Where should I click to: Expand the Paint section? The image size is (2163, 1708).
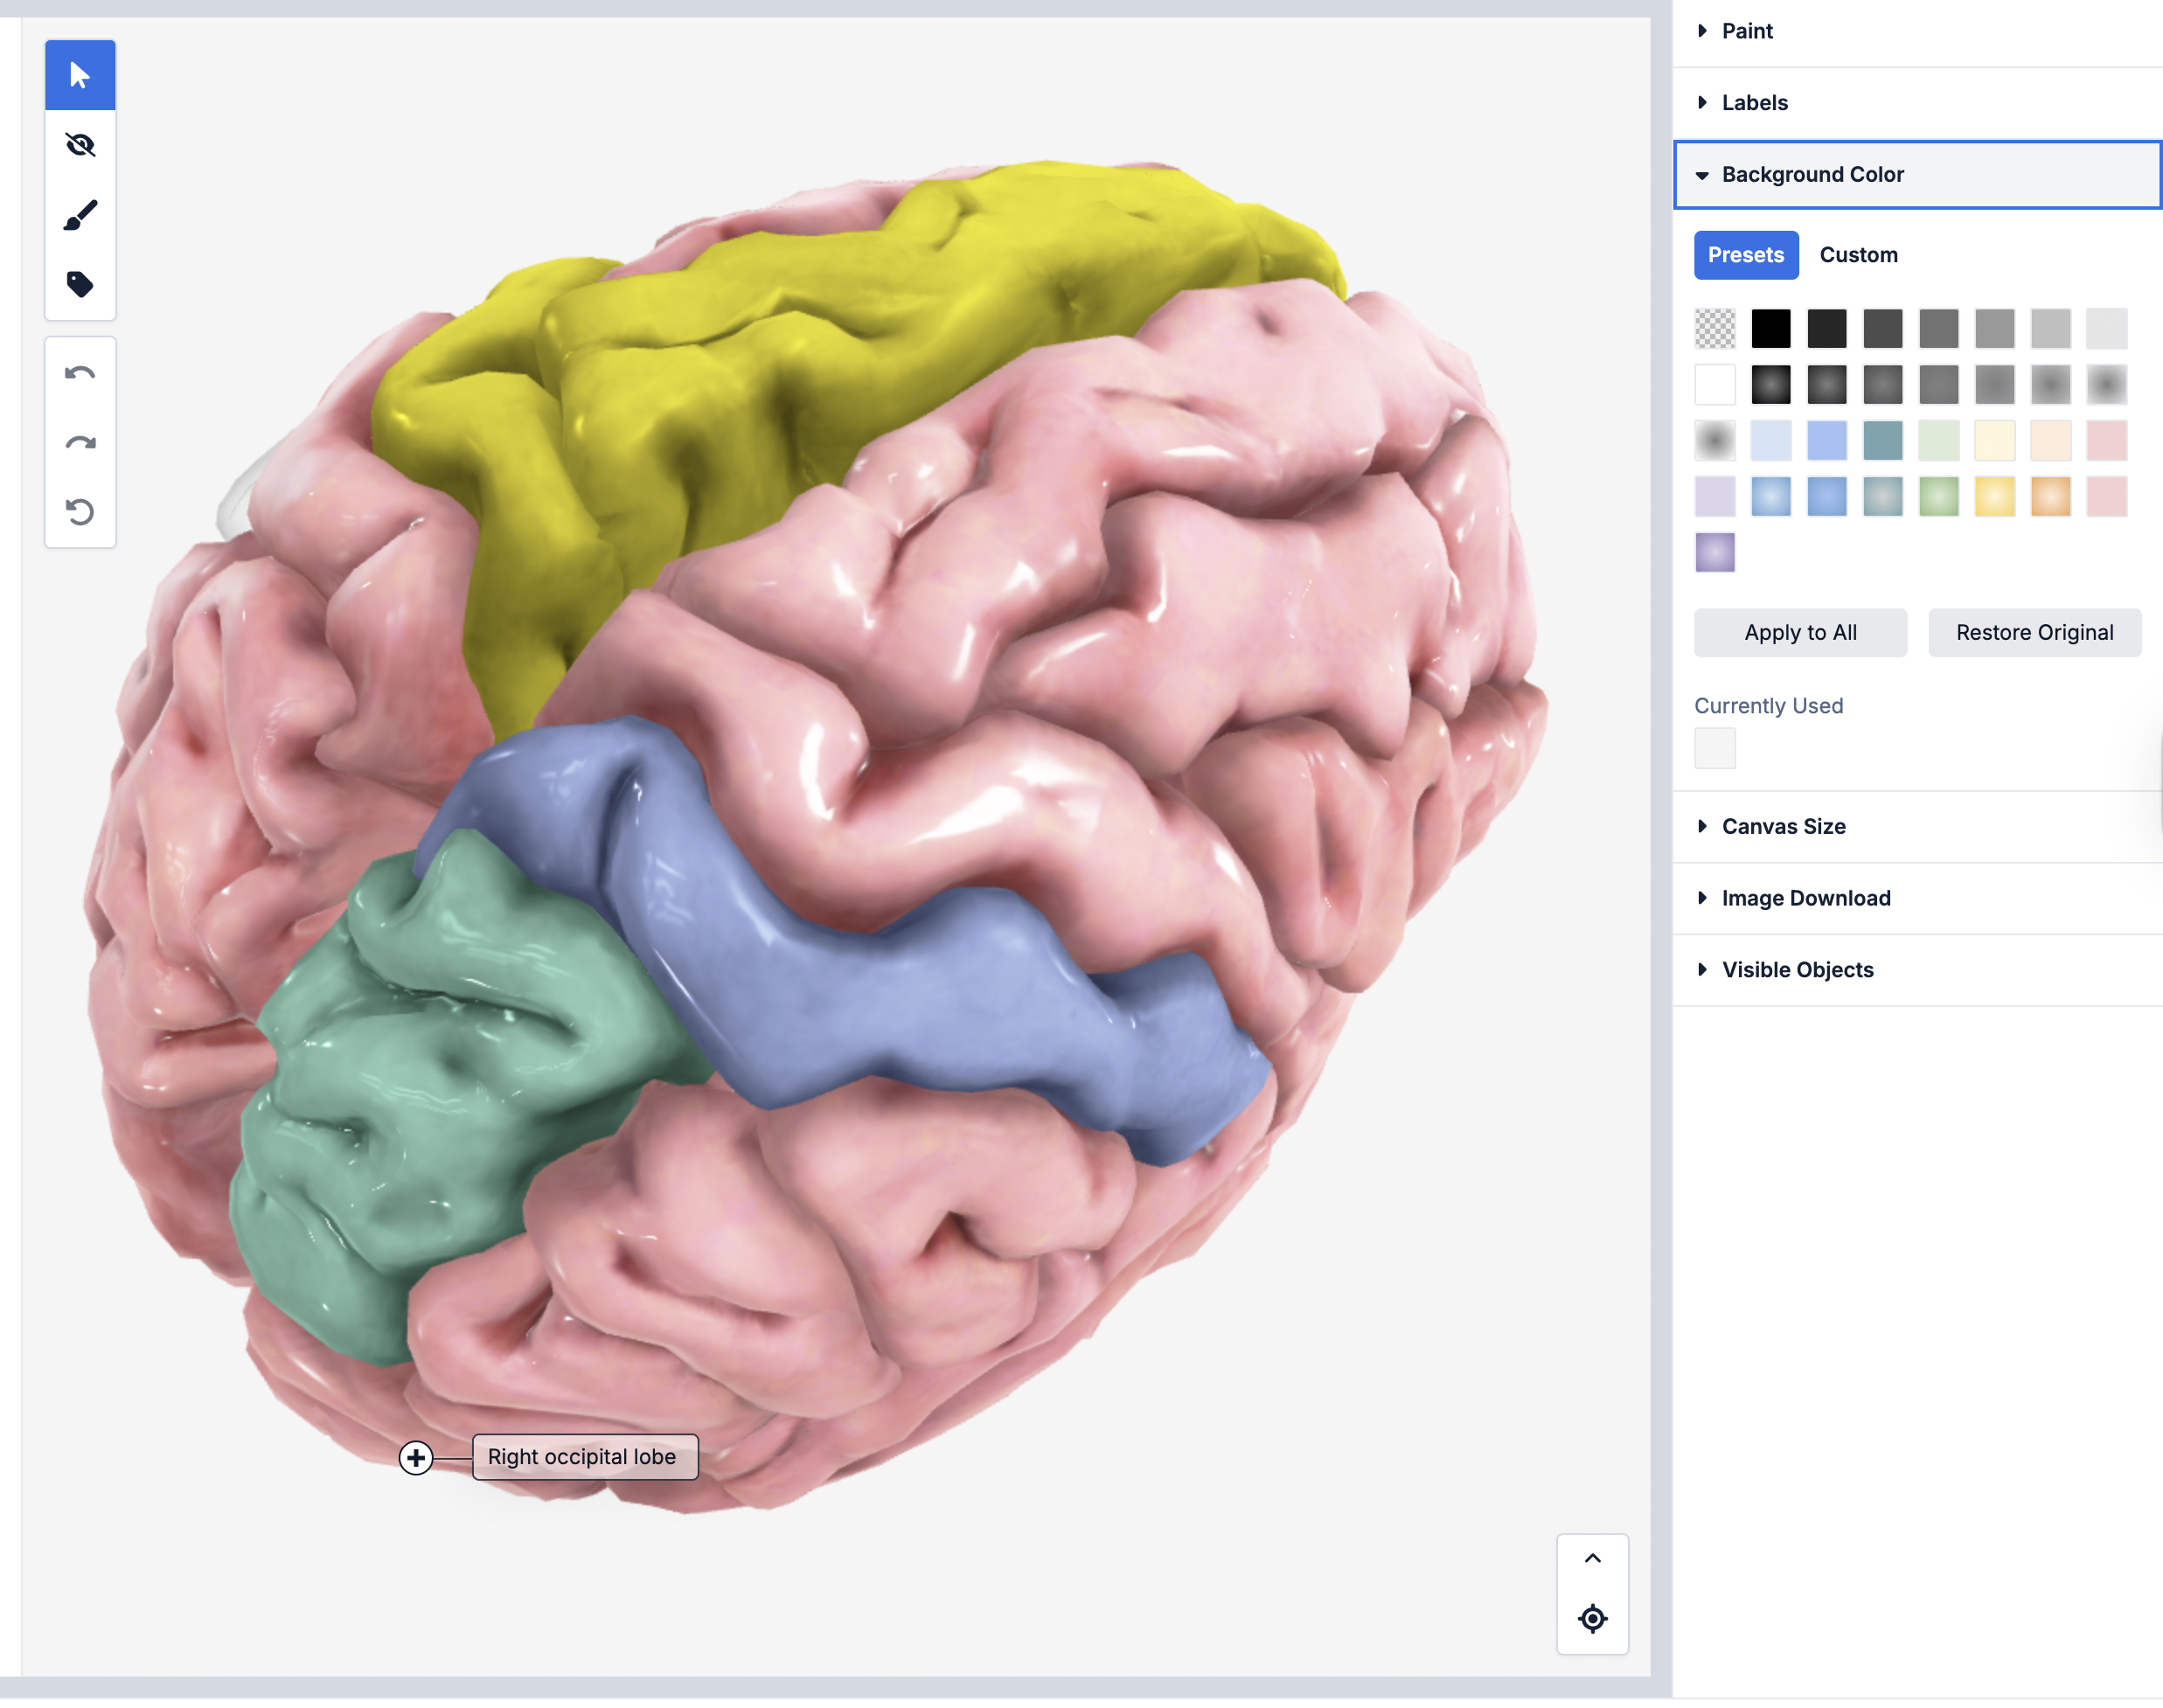coord(1917,31)
